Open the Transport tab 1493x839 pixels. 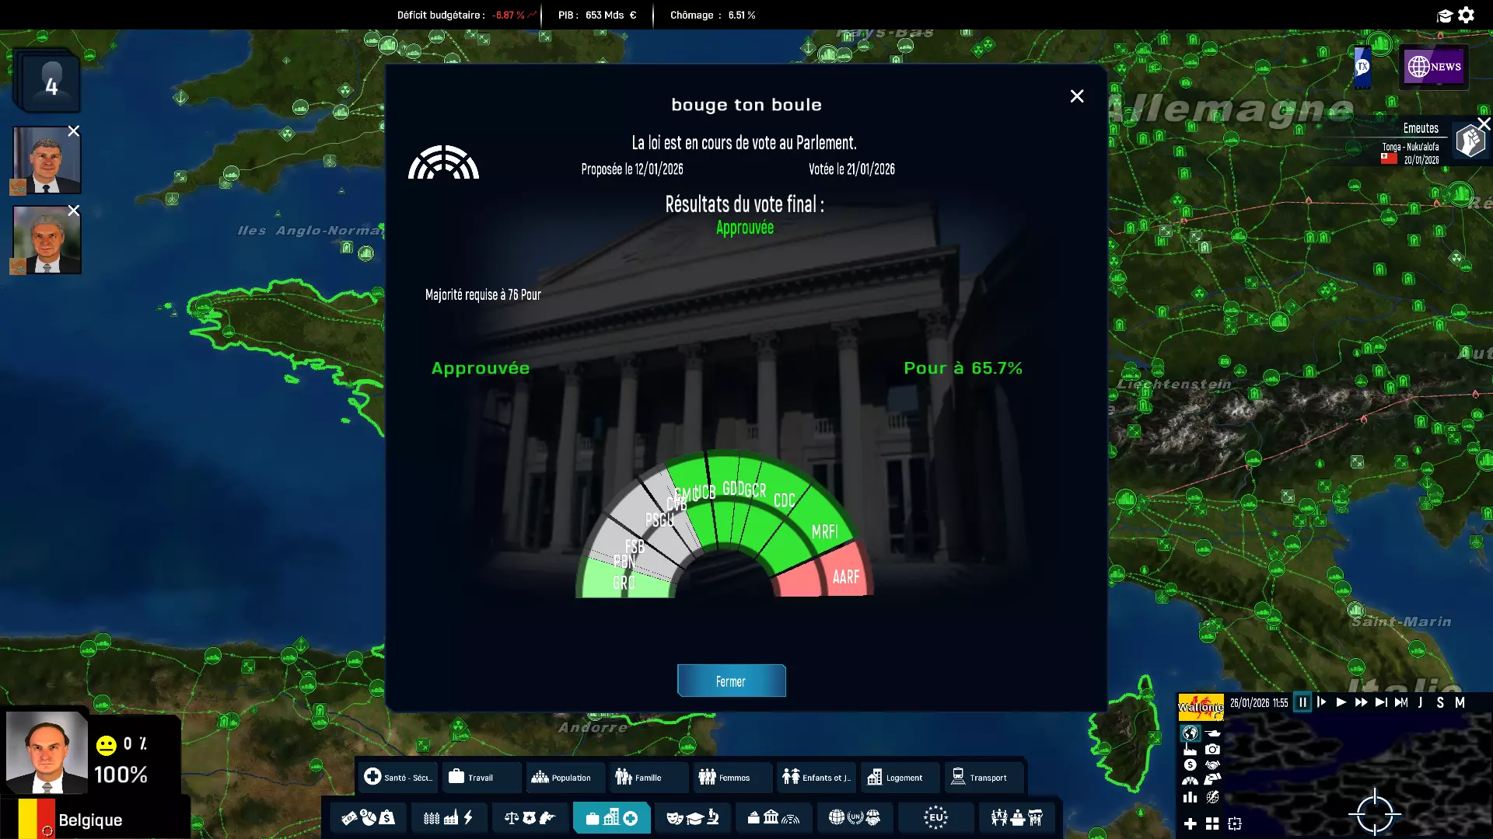(980, 777)
